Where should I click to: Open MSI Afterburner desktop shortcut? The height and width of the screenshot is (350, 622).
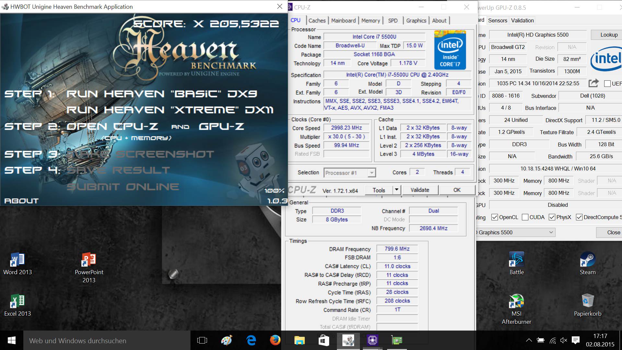[x=516, y=309]
